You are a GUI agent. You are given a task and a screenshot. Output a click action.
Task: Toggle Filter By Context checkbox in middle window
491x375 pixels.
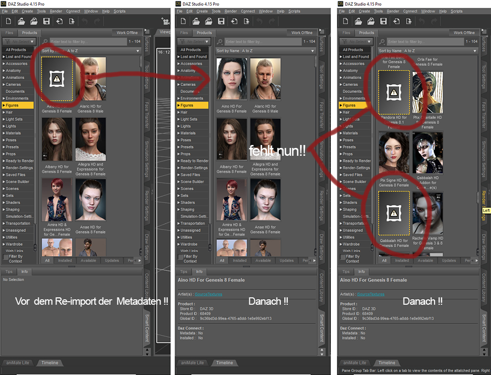[x=180, y=257]
